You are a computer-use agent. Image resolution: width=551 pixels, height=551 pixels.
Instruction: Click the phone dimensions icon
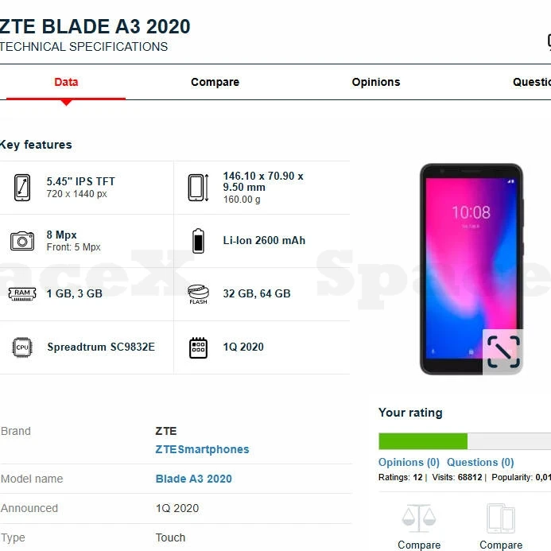[198, 188]
